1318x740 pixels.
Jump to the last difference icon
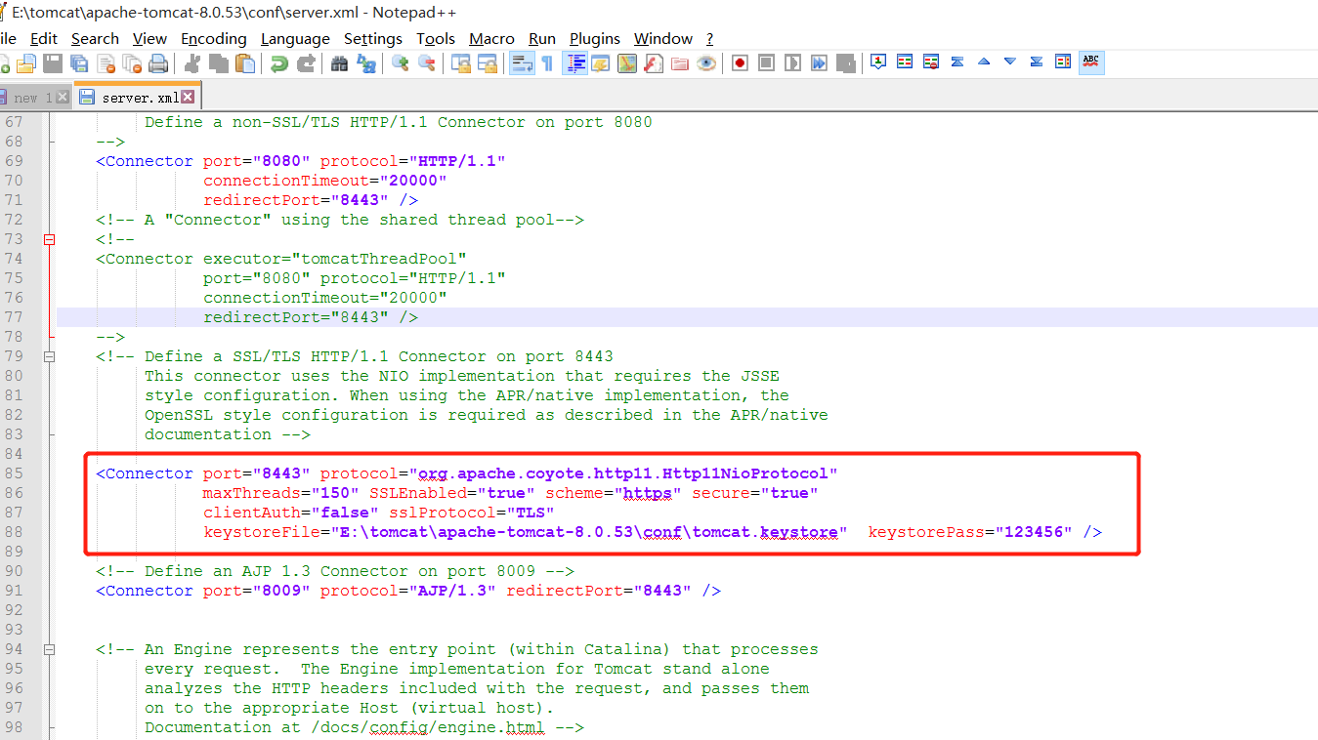point(1037,62)
